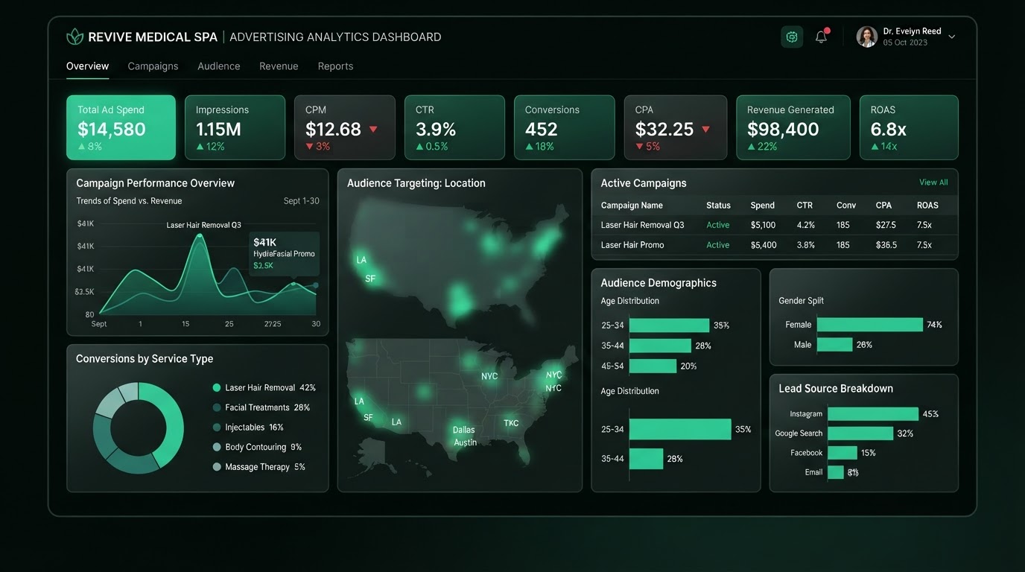This screenshot has height=572, width=1025.
Task: Click Dr. Evelyn Reed's profile avatar
Action: (x=866, y=36)
